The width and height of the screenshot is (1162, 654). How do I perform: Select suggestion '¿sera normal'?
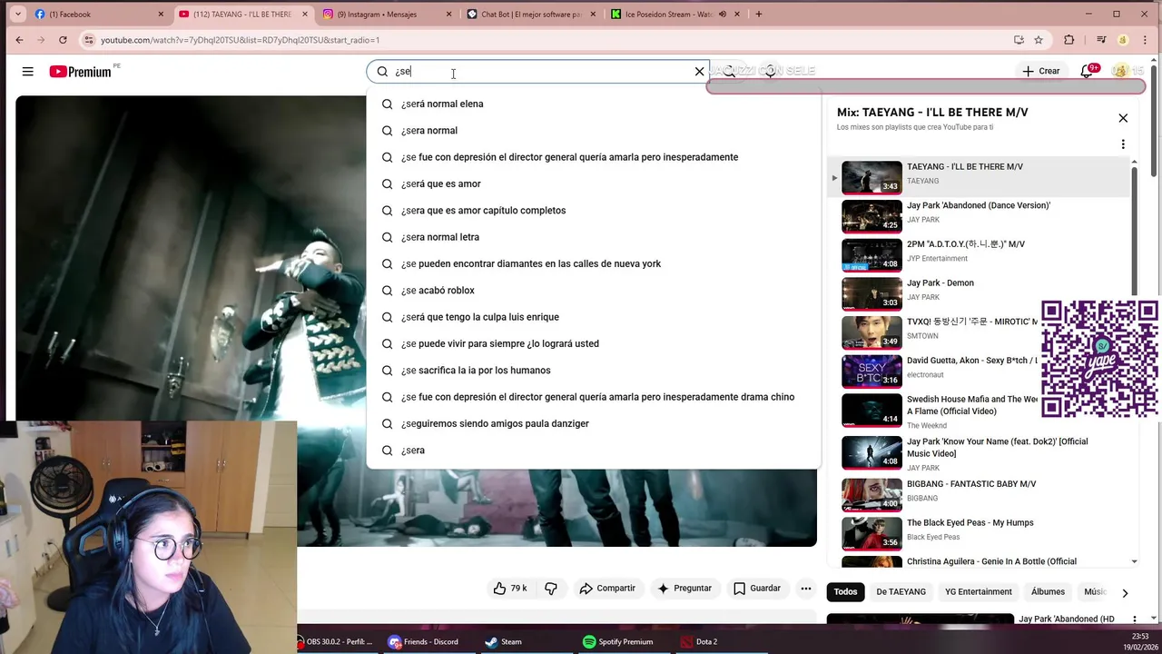tap(594, 131)
